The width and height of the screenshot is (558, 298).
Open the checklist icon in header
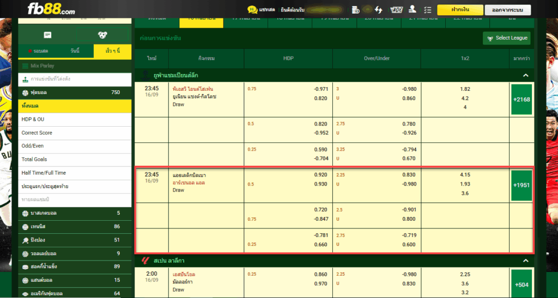(427, 10)
